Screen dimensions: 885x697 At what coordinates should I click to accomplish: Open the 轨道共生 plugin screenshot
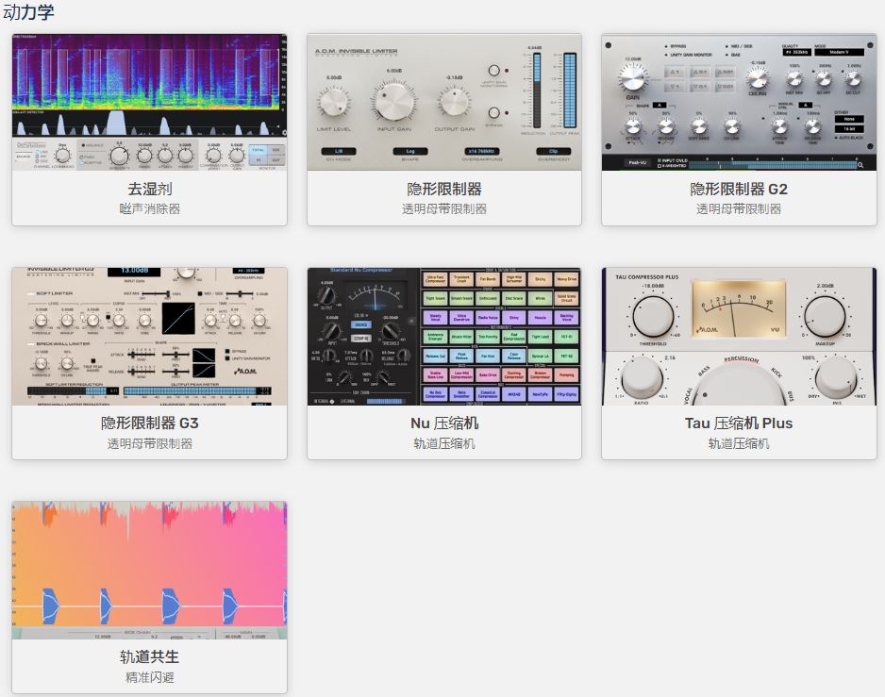150,571
